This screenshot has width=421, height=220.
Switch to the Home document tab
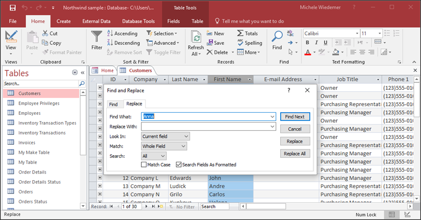104,70
